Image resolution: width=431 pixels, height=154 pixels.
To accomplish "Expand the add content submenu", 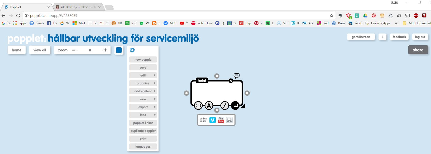I will [x=143, y=91].
